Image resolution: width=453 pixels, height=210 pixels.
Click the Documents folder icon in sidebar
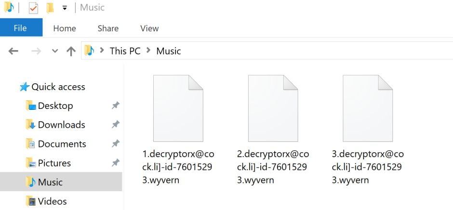point(31,144)
